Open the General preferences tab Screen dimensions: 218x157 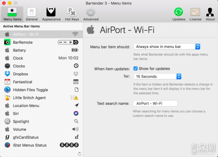[31, 14]
